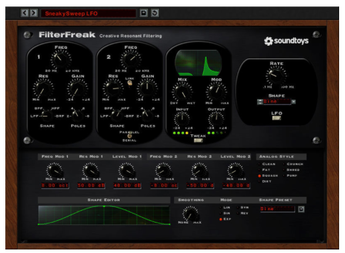The height and width of the screenshot is (253, 345).
Task: Adjust the Res Mod 1 knob
Action: point(90,171)
